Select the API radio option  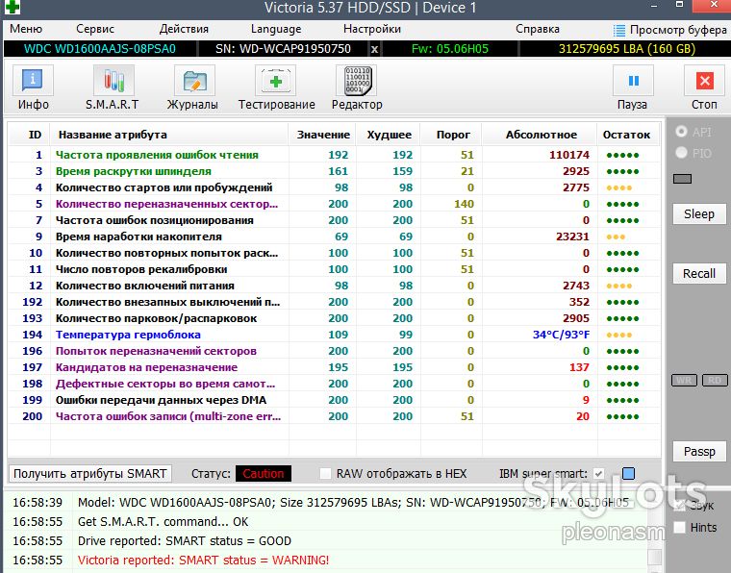681,132
